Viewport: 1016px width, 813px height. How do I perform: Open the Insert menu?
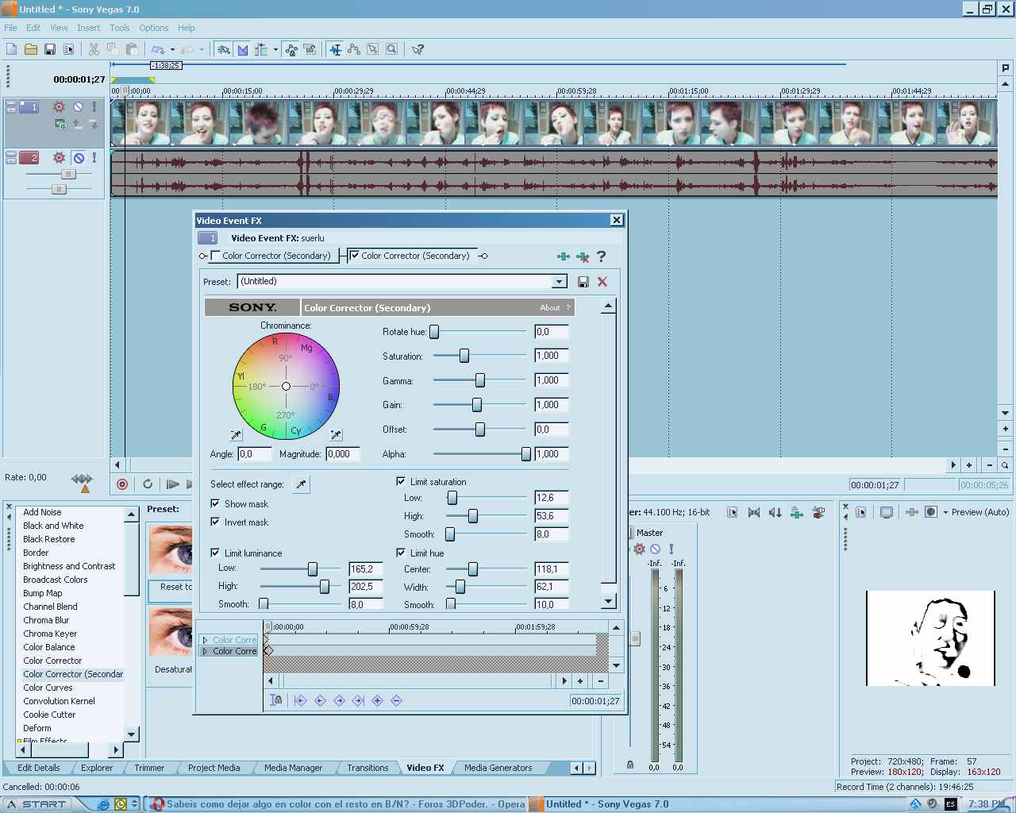click(x=88, y=28)
